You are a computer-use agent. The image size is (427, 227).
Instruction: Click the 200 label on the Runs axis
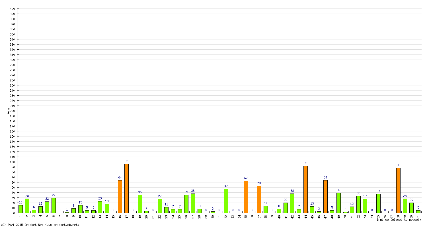click(x=12, y=111)
